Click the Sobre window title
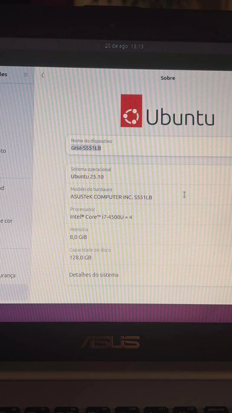232x413 pixels. (168, 78)
